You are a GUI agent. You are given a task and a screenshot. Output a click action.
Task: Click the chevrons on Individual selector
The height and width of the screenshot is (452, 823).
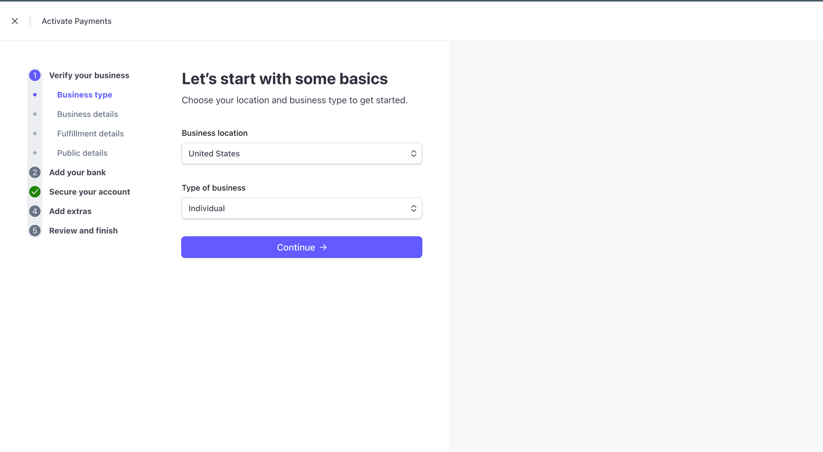(414, 208)
